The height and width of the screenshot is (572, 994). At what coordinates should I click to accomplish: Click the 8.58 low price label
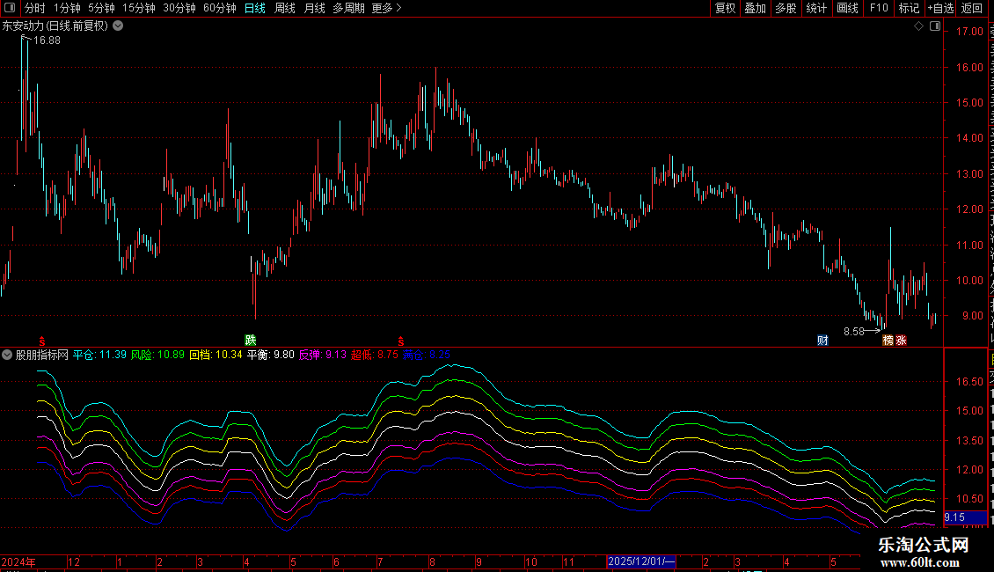coord(854,332)
